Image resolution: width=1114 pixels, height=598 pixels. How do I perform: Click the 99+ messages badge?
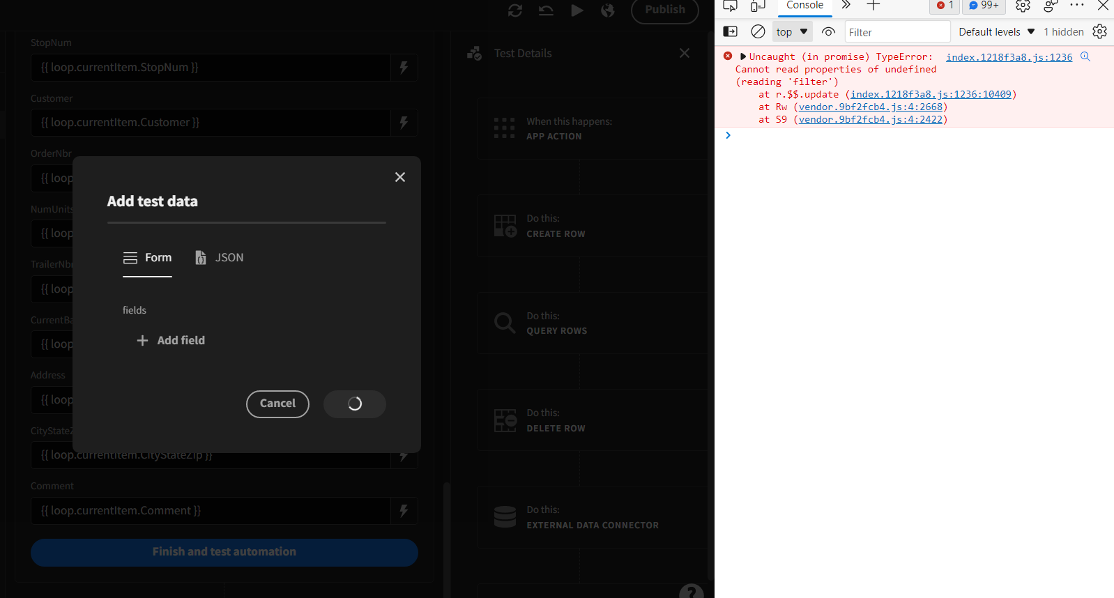[x=984, y=6]
